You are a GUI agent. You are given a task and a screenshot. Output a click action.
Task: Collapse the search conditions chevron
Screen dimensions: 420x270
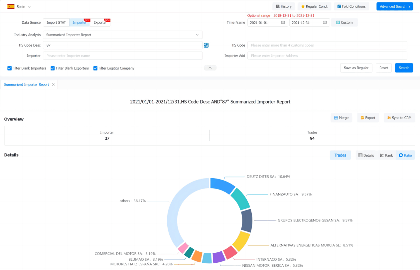(x=210, y=68)
